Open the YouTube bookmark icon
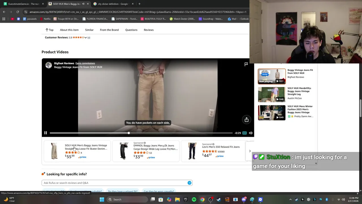362x204 pixels. tap(12, 19)
